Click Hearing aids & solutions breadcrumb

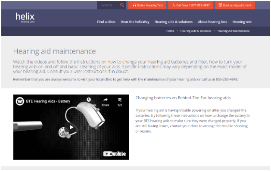tap(196, 31)
